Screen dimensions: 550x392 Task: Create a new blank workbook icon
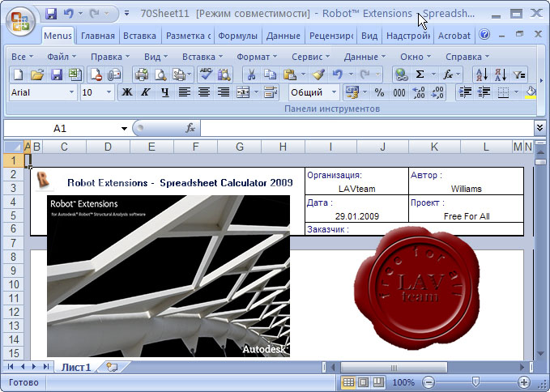(x=18, y=75)
